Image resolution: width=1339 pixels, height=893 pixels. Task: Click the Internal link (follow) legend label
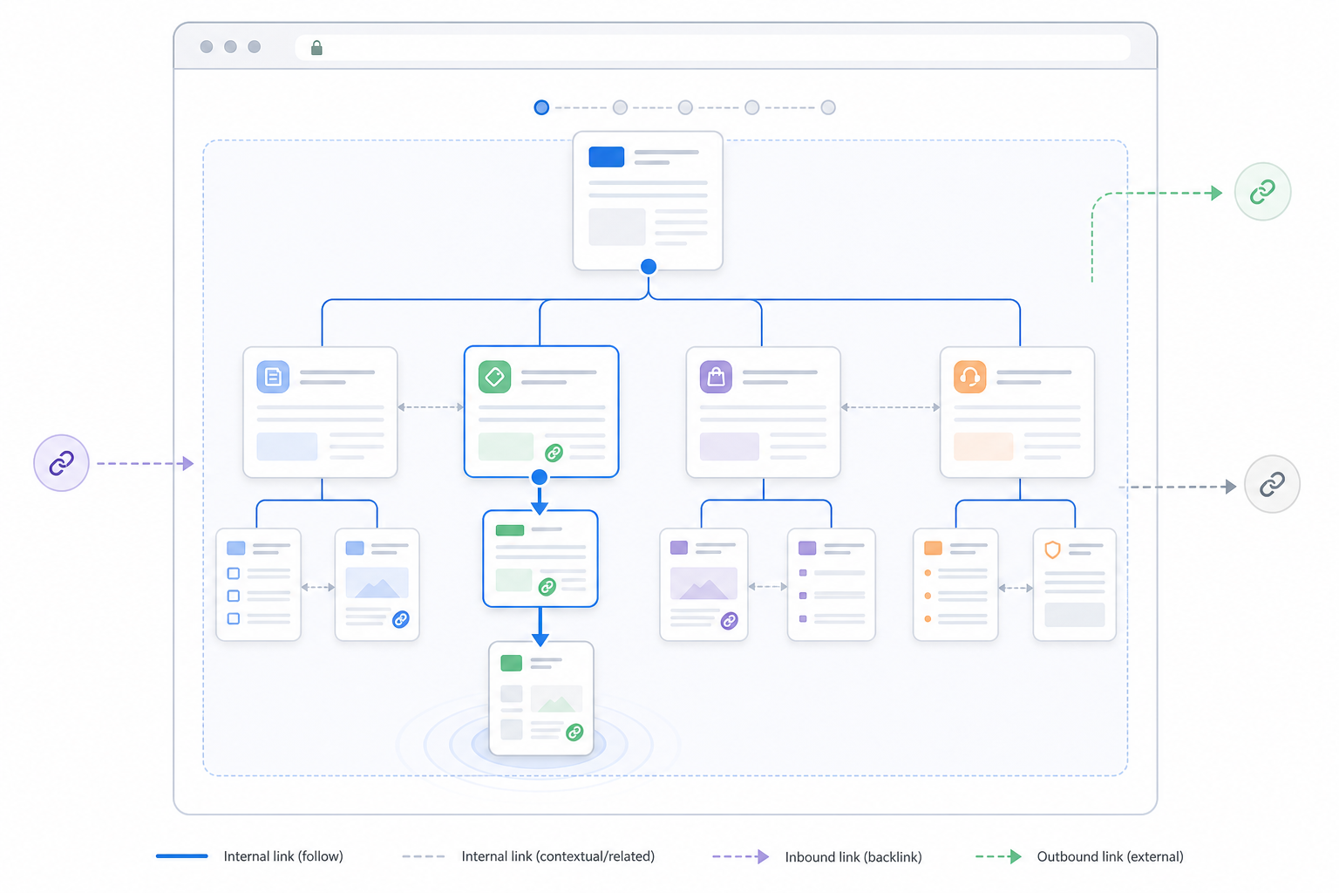tap(283, 856)
